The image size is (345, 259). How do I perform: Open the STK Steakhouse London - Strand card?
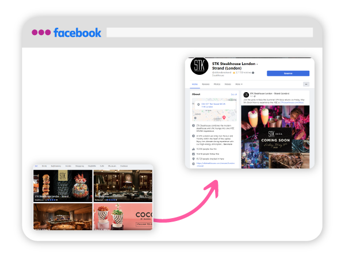pyautogui.click(x=63, y=186)
